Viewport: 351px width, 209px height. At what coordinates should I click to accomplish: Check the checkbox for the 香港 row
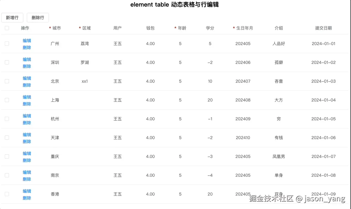pyautogui.click(x=7, y=194)
